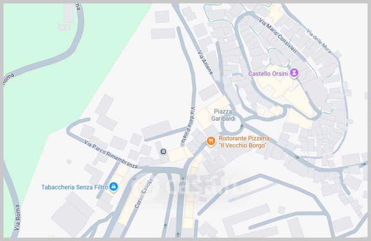Select the Via Mario Consivieri street name
371x241 pixels.
pos(278,36)
